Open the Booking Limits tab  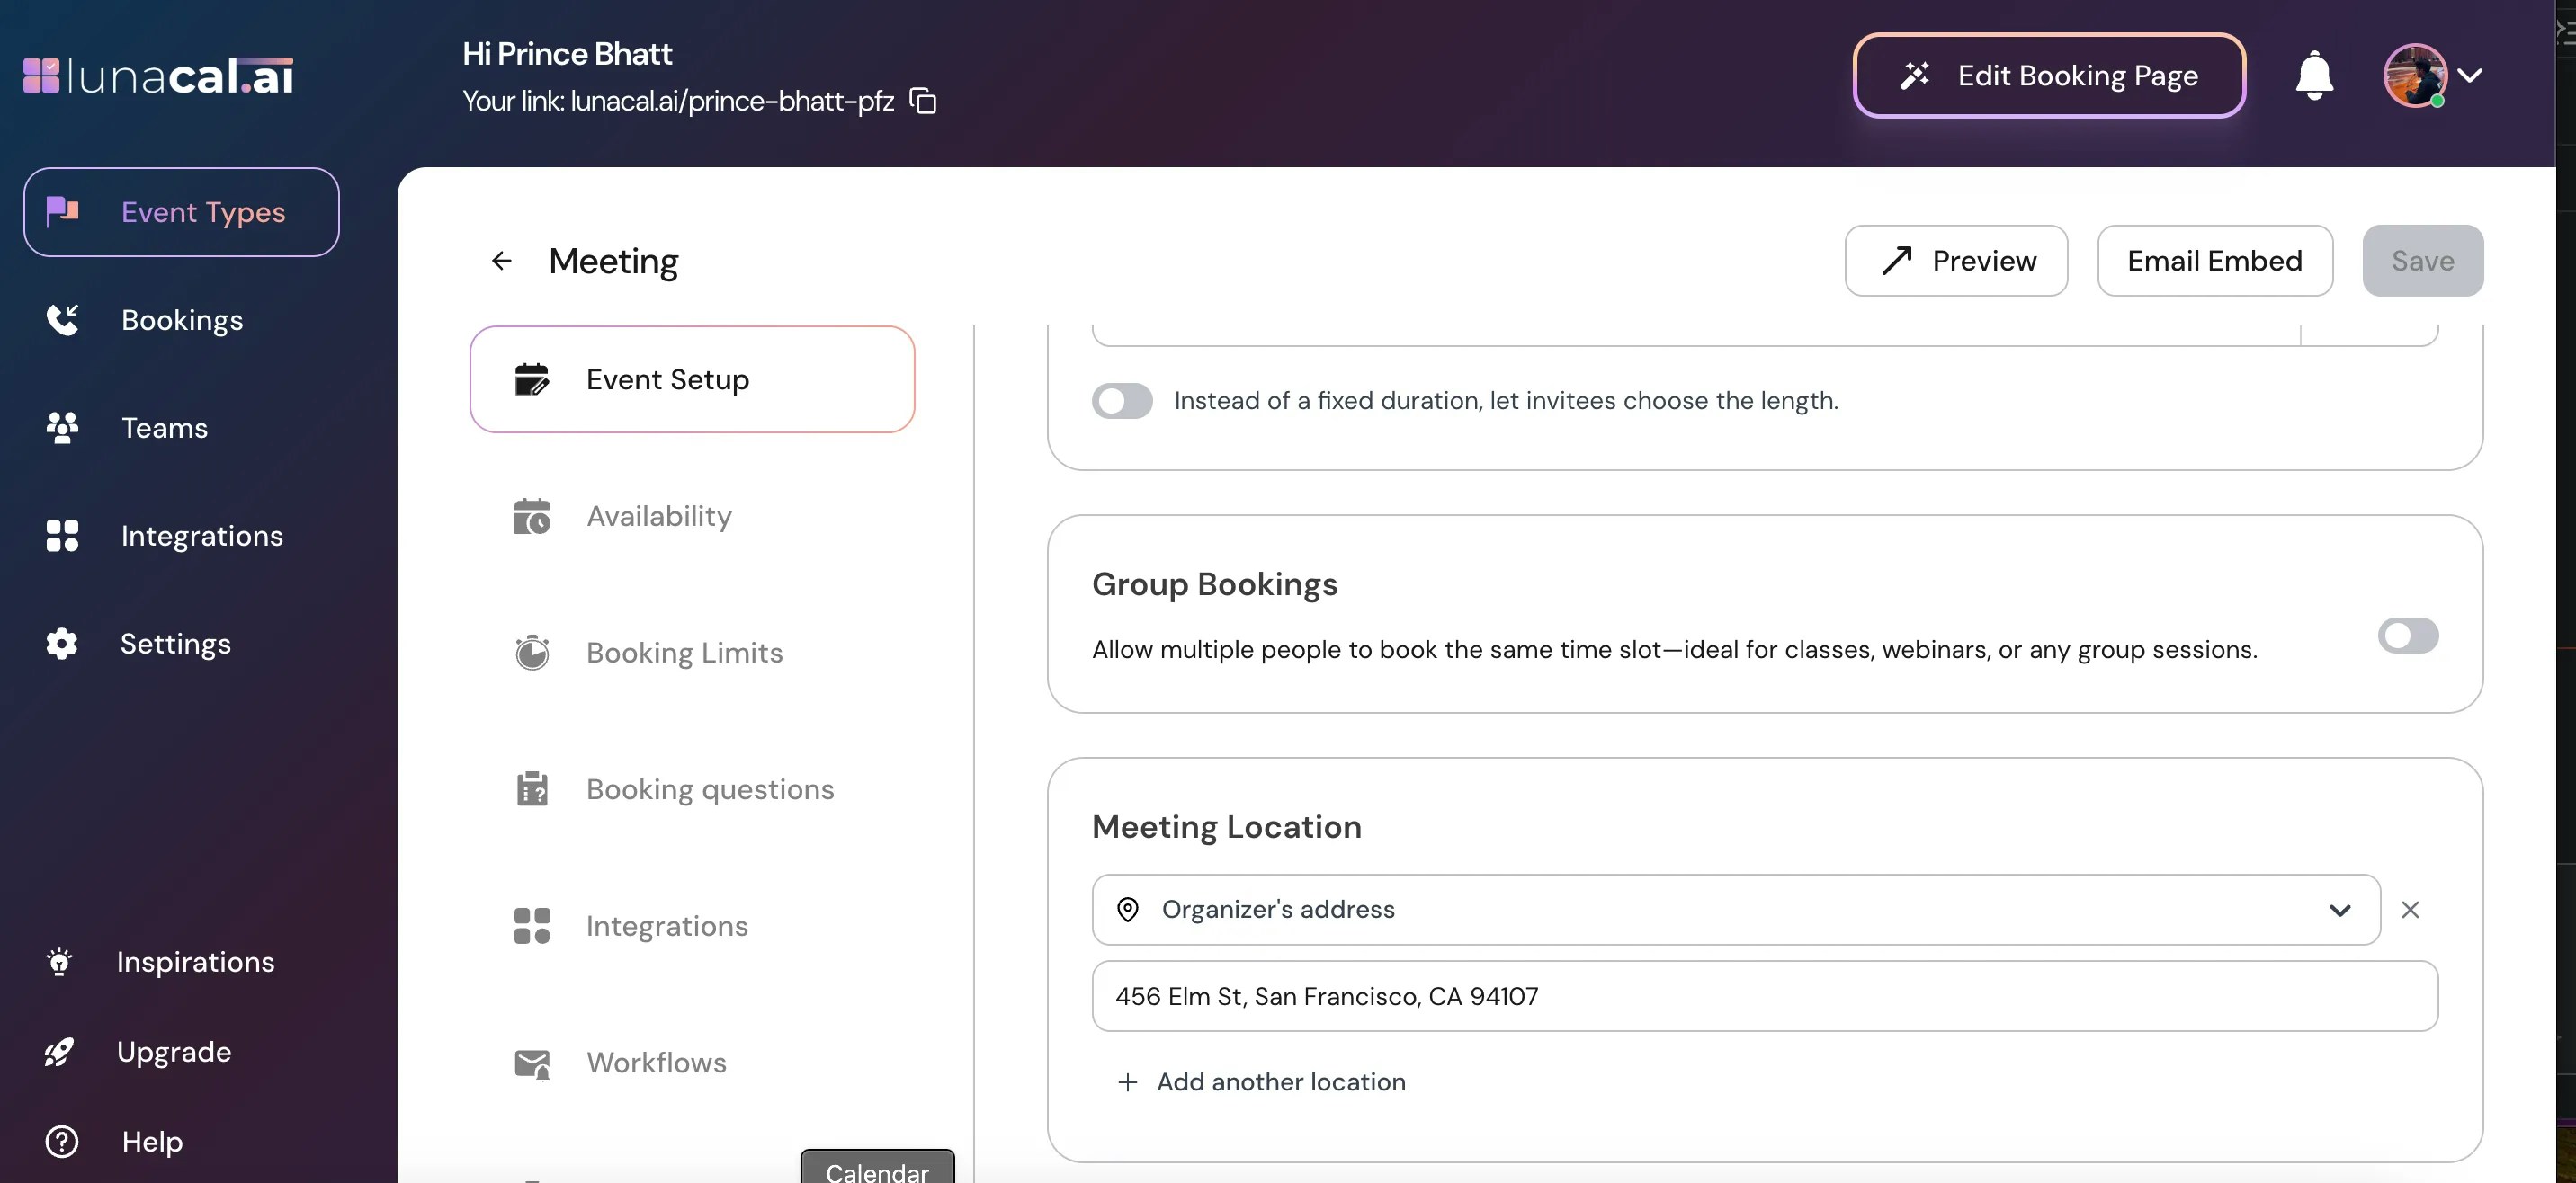coord(684,653)
